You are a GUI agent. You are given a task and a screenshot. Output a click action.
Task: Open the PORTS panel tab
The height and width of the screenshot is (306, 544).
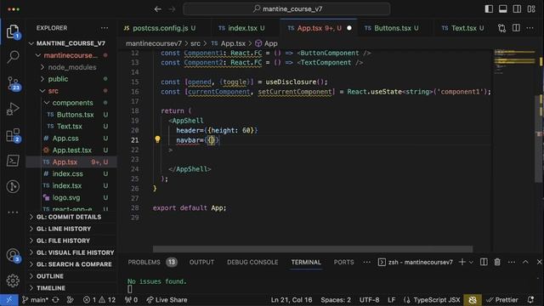tap(343, 263)
